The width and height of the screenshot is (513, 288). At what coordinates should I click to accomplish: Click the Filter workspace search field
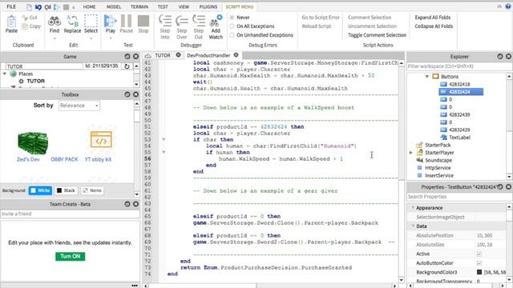458,66
